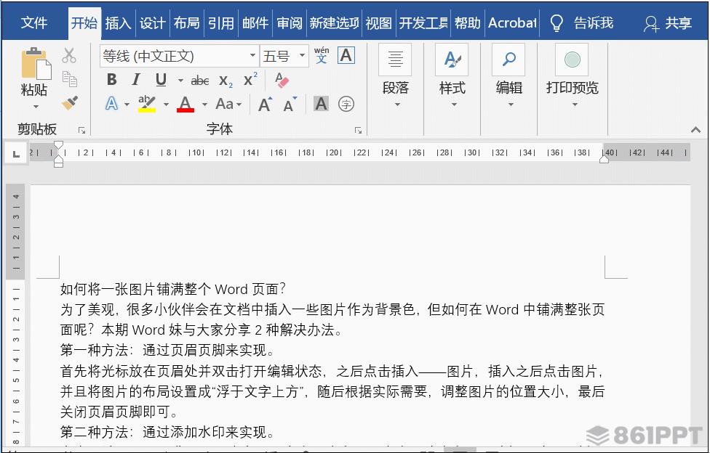Open font size dropdown 五号

tap(302, 56)
